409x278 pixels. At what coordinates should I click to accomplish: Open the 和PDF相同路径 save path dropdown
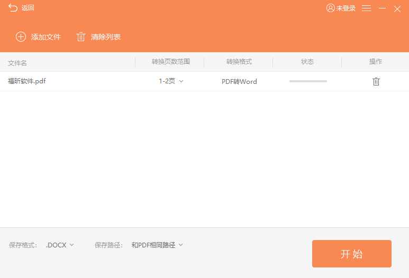[x=157, y=245]
